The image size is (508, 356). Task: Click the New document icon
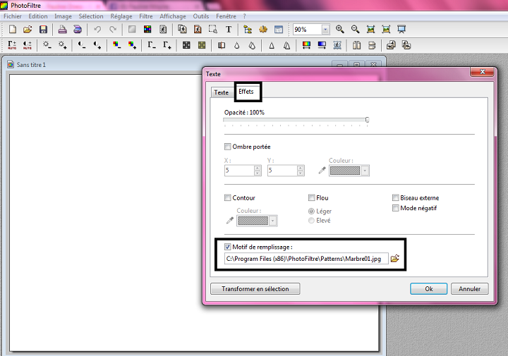coord(12,30)
